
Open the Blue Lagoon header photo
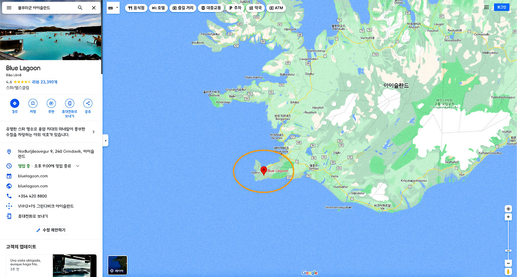tap(50, 38)
